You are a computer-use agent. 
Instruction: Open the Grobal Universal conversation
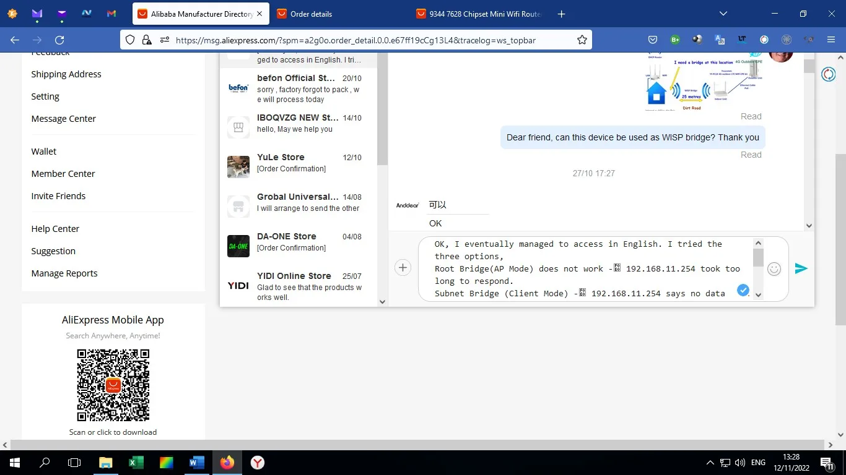pos(299,207)
